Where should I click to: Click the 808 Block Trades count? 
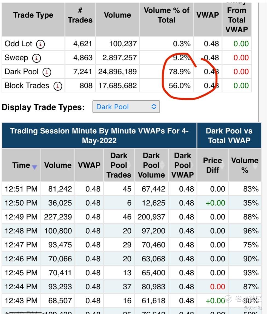pos(86,86)
